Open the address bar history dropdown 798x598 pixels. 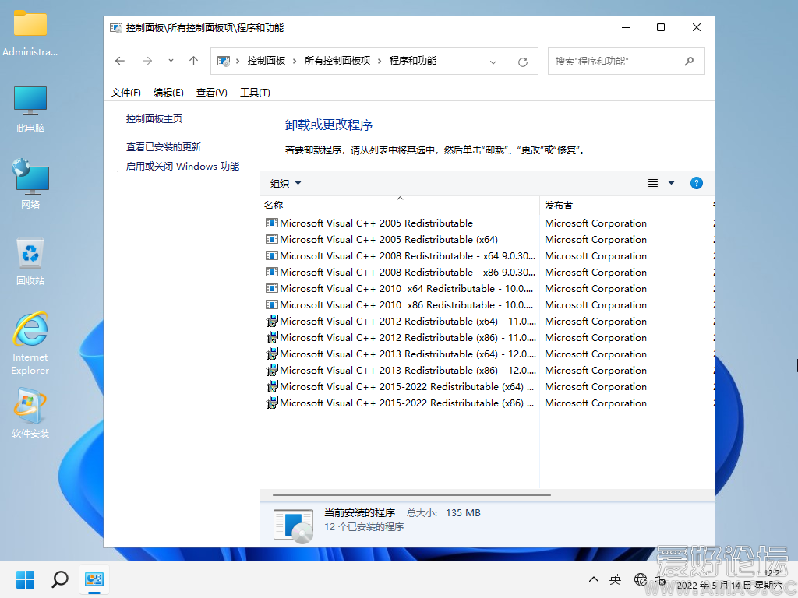[x=493, y=62]
